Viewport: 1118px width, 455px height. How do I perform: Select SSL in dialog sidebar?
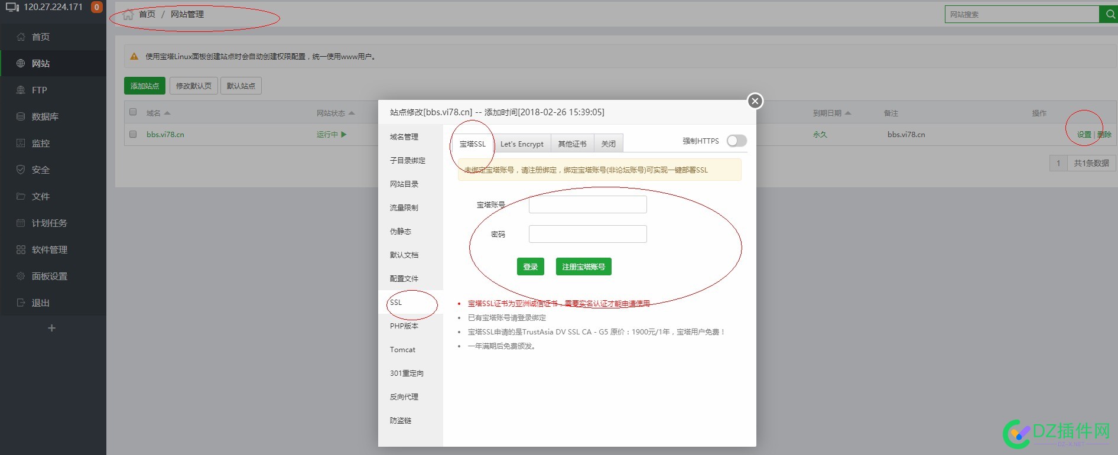point(411,302)
